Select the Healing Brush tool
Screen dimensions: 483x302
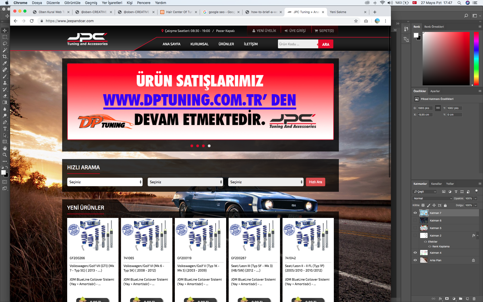(x=5, y=70)
